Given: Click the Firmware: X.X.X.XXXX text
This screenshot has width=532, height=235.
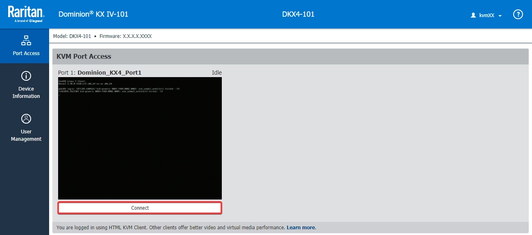Looking at the screenshot, I should 126,36.
